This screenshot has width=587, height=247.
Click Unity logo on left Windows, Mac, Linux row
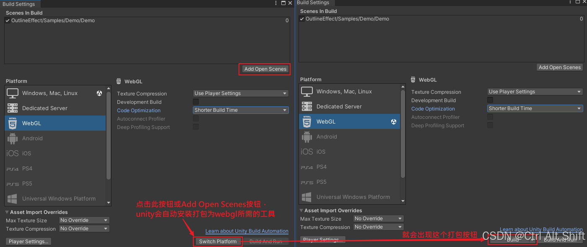[x=99, y=93]
